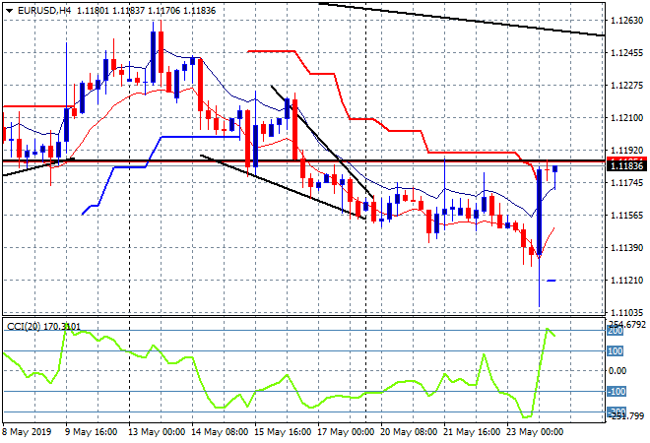650x443 pixels.
Task: Select the 1.12100 price axis value
Action: click(x=626, y=118)
